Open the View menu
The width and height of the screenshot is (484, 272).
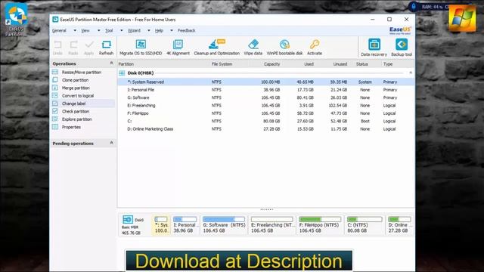(x=85, y=30)
